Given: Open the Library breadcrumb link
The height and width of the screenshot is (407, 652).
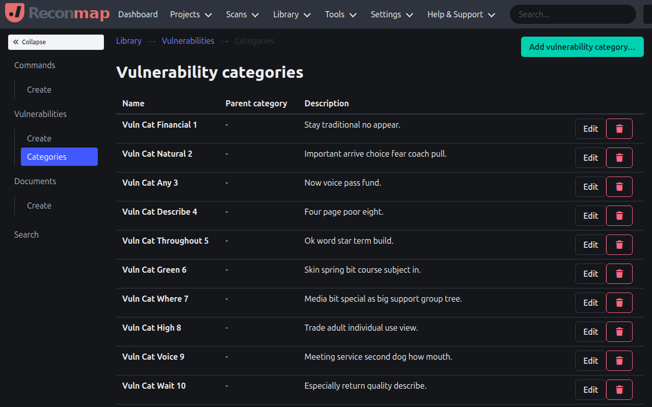Looking at the screenshot, I should point(128,41).
